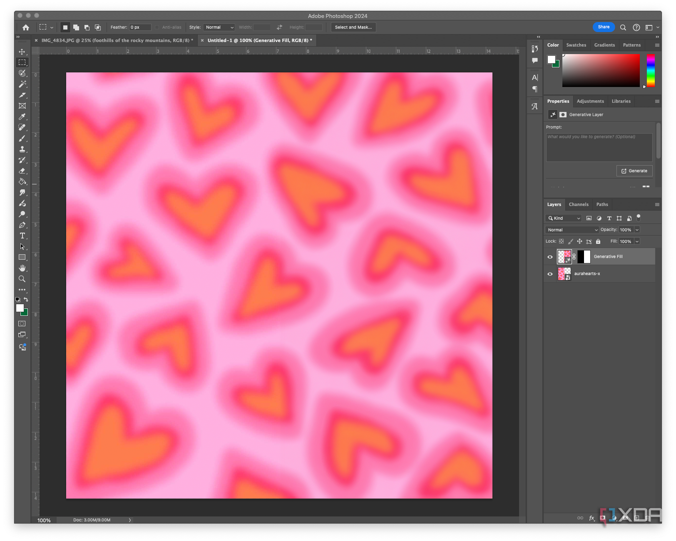This screenshot has height=541, width=676.
Task: Select the Rectangular Marquee tool
Action: click(x=22, y=62)
